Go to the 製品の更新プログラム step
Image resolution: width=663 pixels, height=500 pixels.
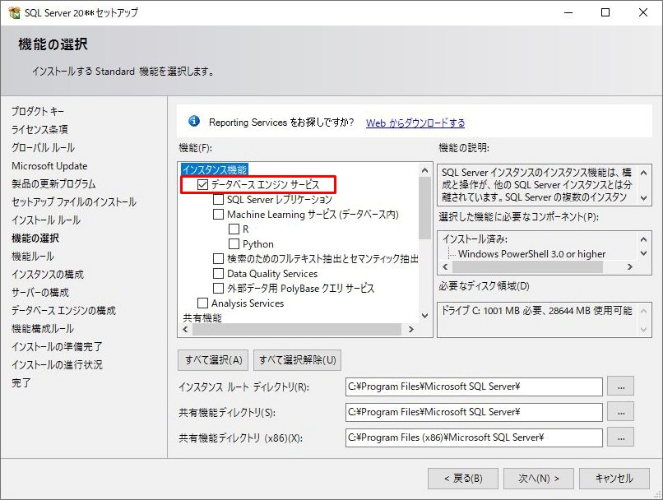tap(53, 184)
